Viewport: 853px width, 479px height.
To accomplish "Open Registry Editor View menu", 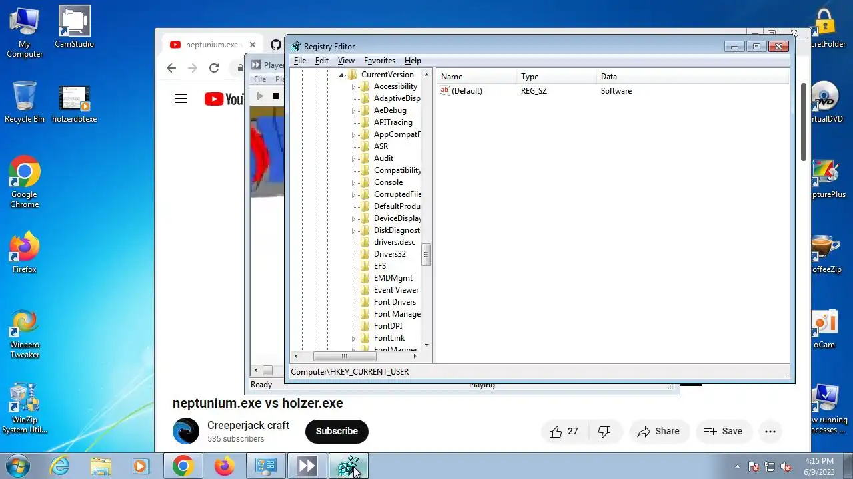I will [346, 61].
